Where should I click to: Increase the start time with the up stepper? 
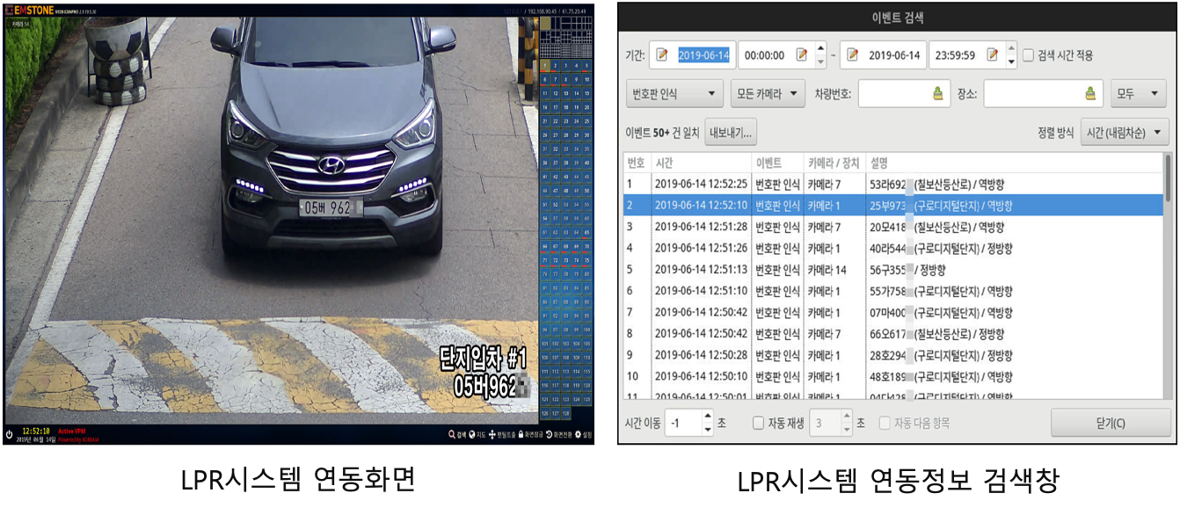[820, 48]
